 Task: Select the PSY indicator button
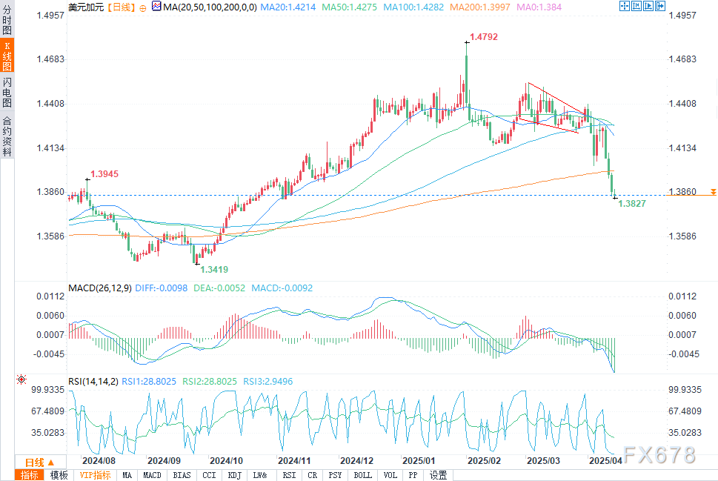pyautogui.click(x=335, y=475)
